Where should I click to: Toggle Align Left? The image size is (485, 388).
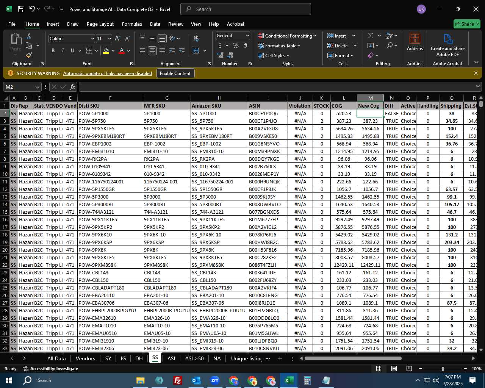[x=142, y=51]
